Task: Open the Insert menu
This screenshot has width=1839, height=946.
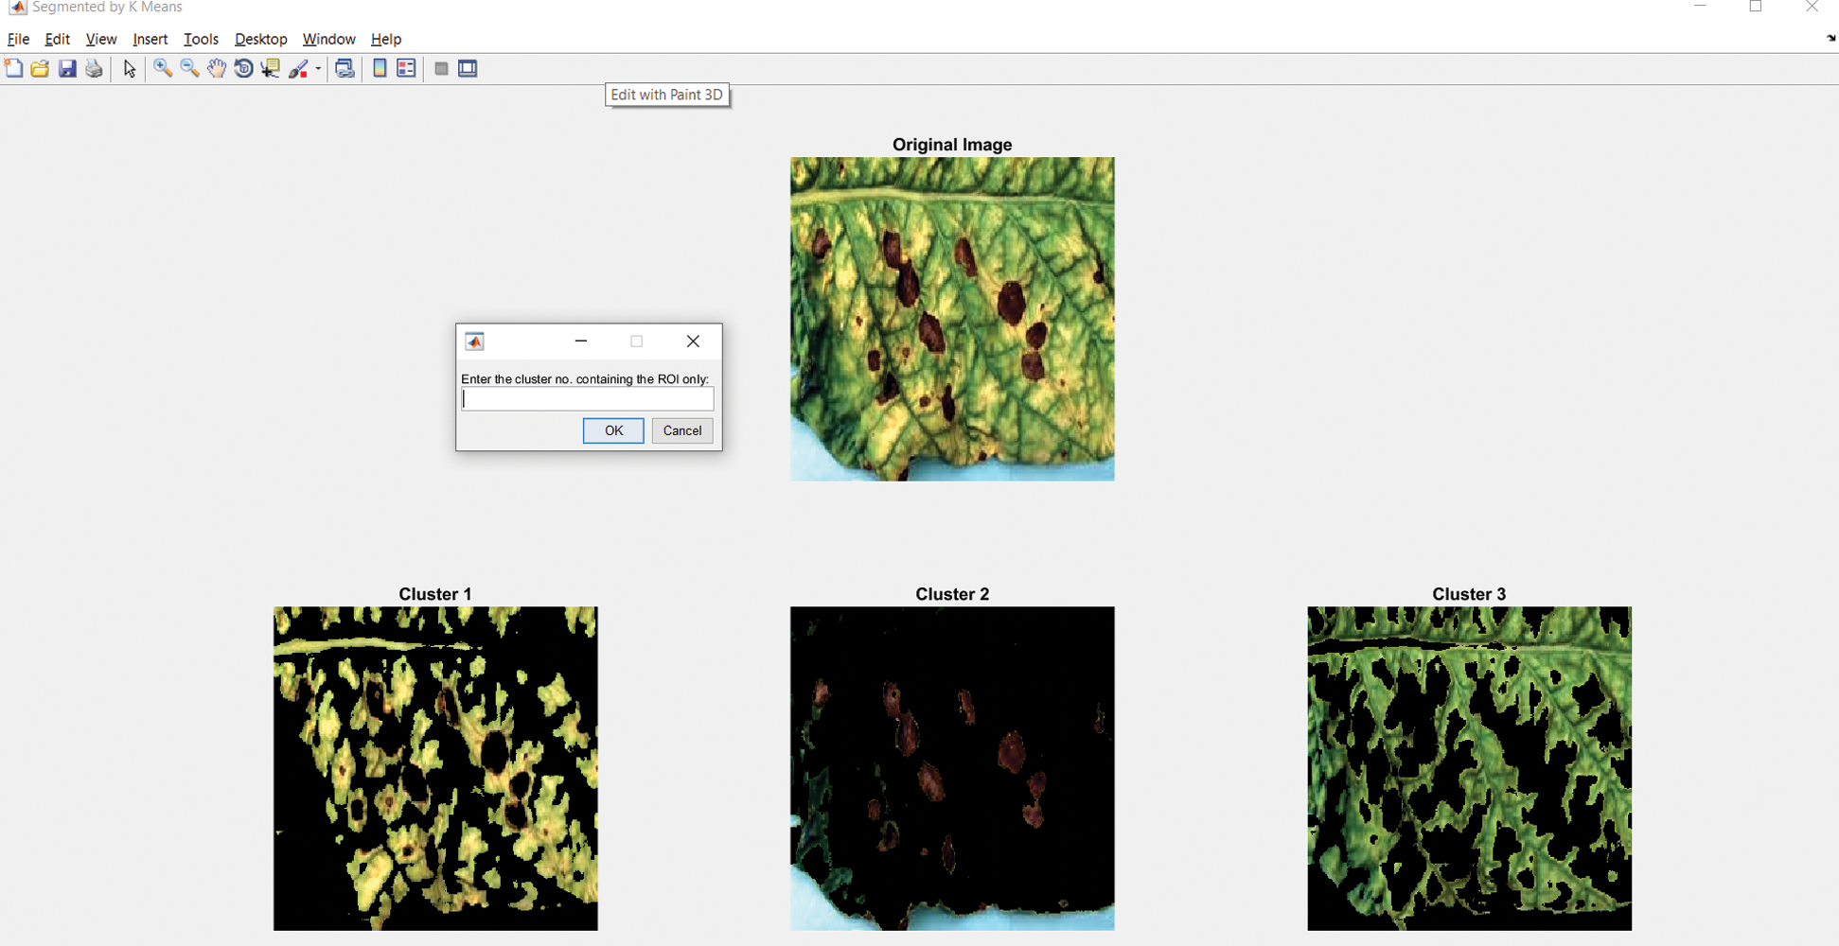Action: coord(150,39)
